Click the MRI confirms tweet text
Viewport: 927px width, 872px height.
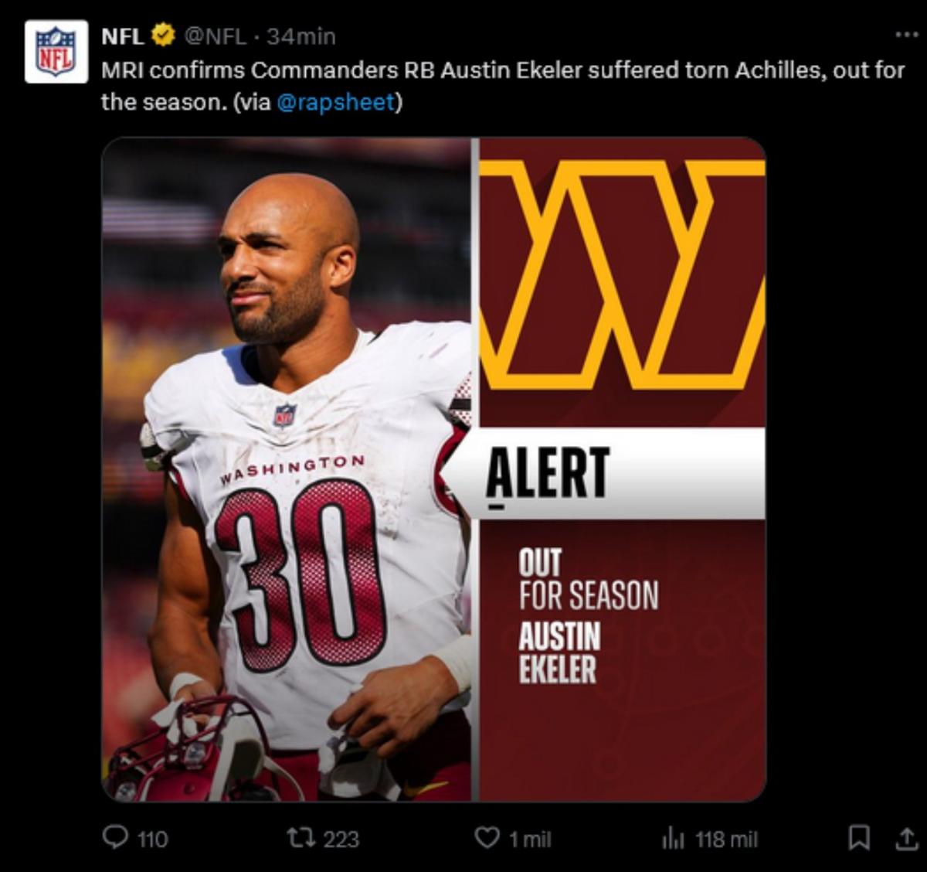pyautogui.click(x=502, y=71)
